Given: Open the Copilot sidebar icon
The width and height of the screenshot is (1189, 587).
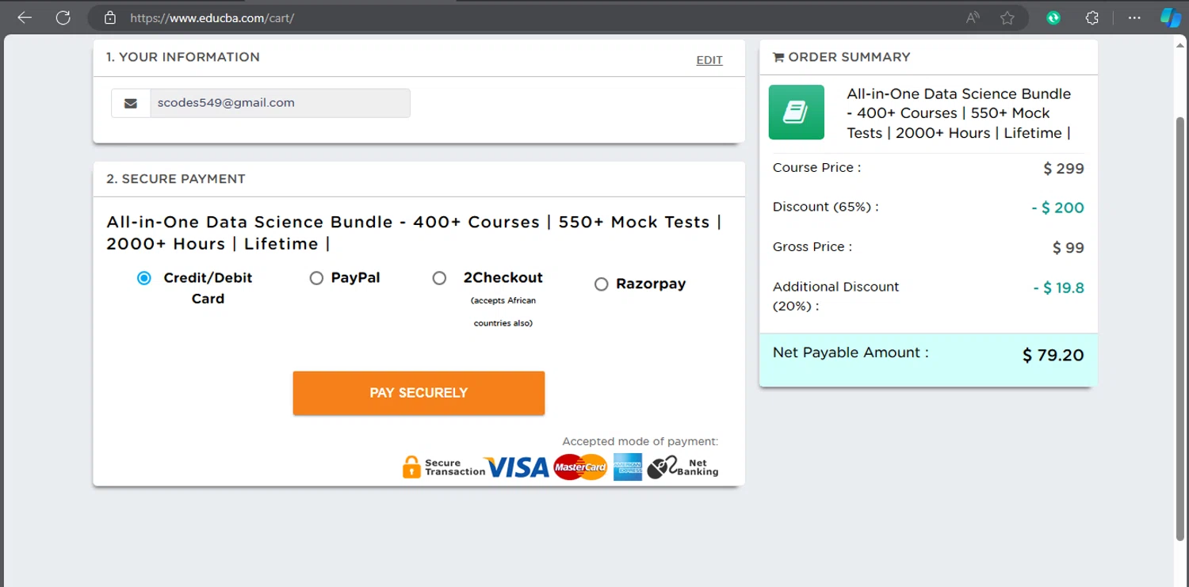Looking at the screenshot, I should pyautogui.click(x=1171, y=17).
